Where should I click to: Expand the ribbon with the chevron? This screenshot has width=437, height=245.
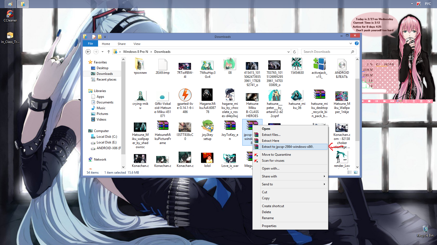351,44
